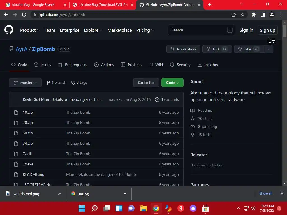
Task: Click the Sign in link
Action: coord(246,30)
